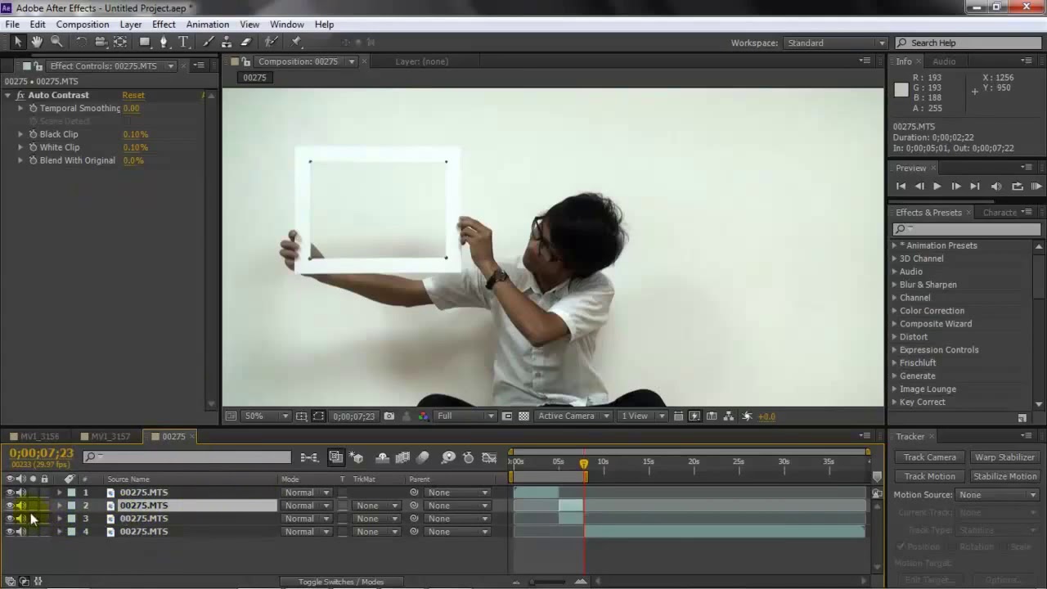This screenshot has width=1047, height=589.
Task: Mute audio speaker of layer 2
Action: (21, 506)
